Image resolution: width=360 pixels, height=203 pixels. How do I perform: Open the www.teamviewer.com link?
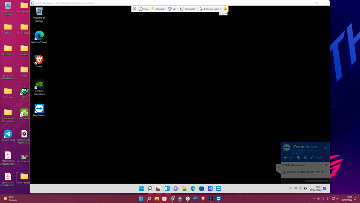tap(316, 181)
